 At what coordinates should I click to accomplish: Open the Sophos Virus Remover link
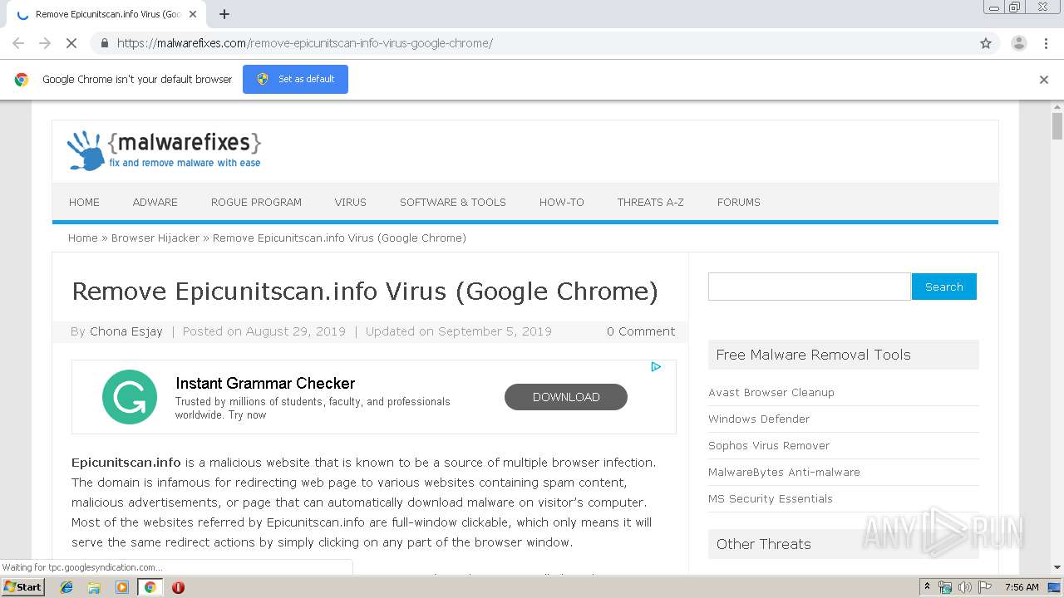(769, 445)
